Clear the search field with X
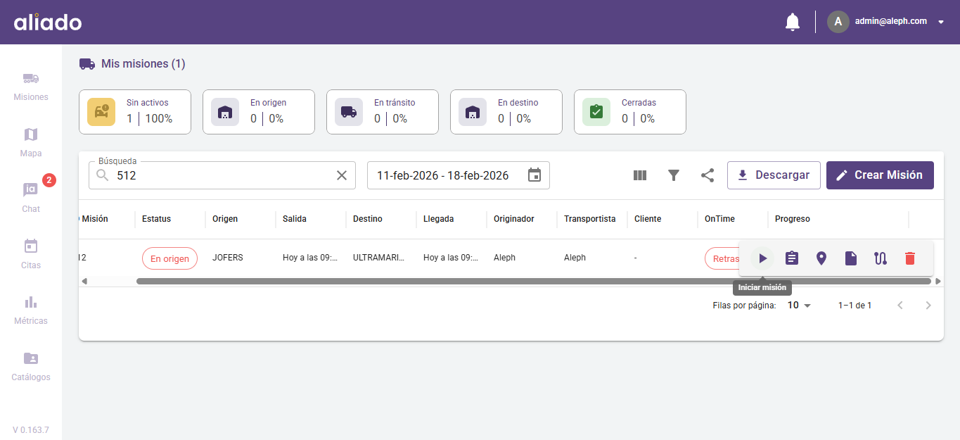Image resolution: width=960 pixels, height=440 pixels. coord(342,175)
